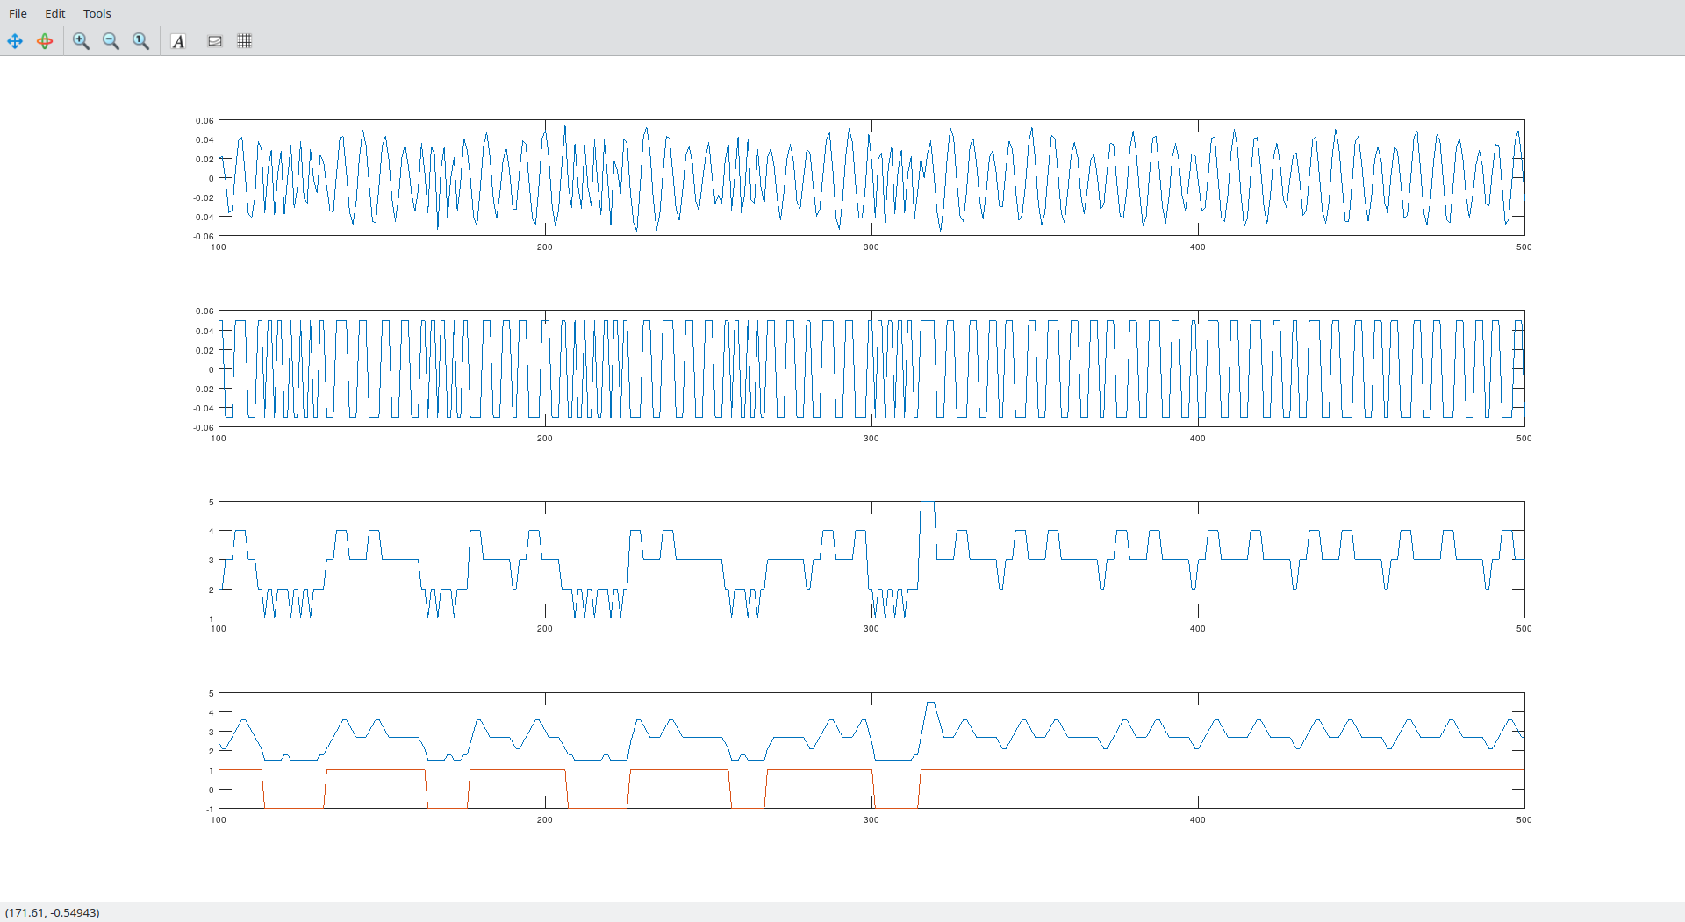Viewport: 1685px width, 922px height.
Task: Click inside the second subplot square wave
Action: click(871, 368)
